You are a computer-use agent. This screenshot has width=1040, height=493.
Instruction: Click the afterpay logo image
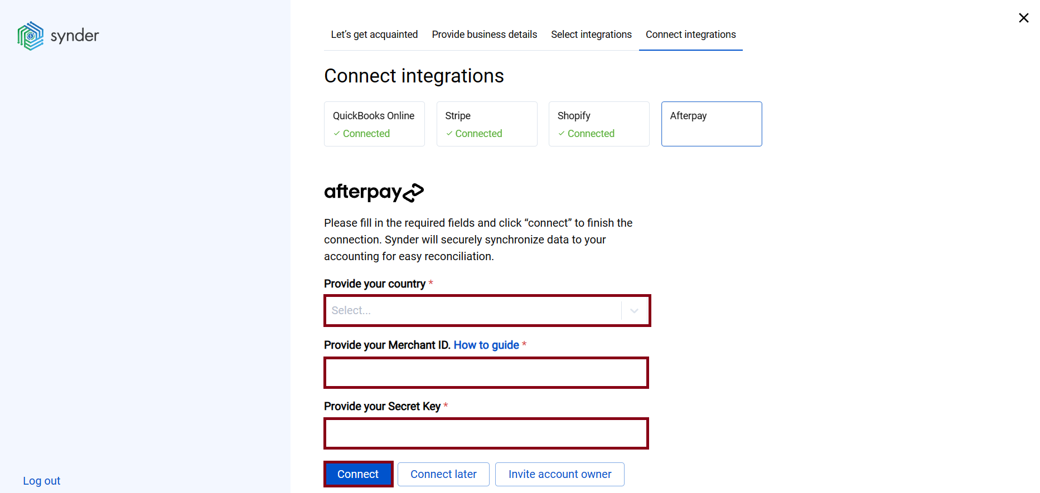click(374, 192)
